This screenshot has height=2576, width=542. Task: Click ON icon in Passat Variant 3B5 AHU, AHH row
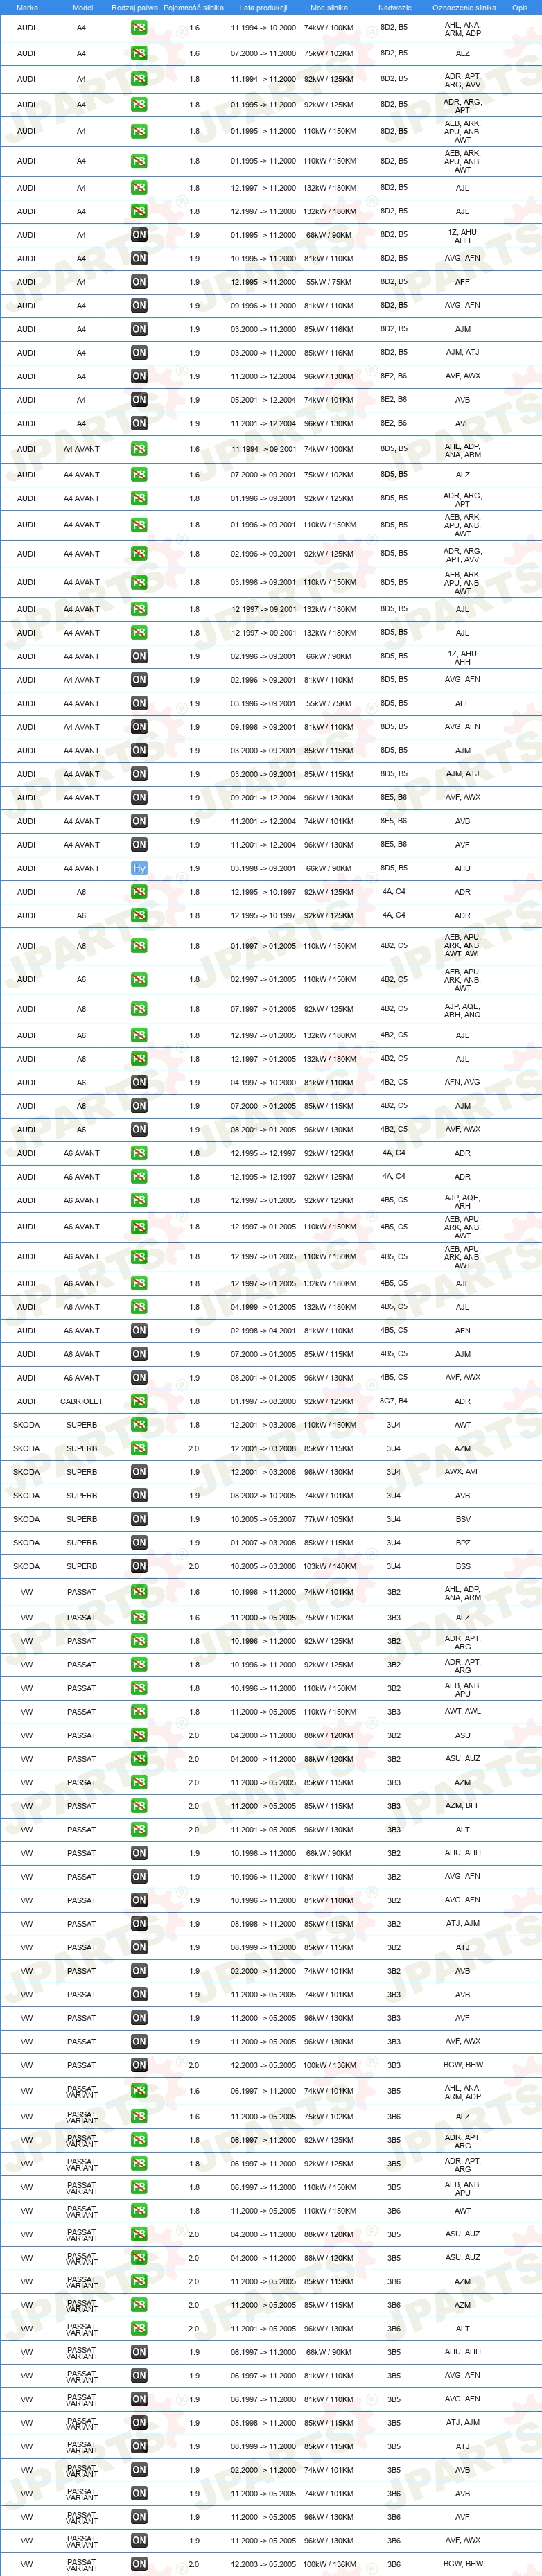(x=139, y=2352)
